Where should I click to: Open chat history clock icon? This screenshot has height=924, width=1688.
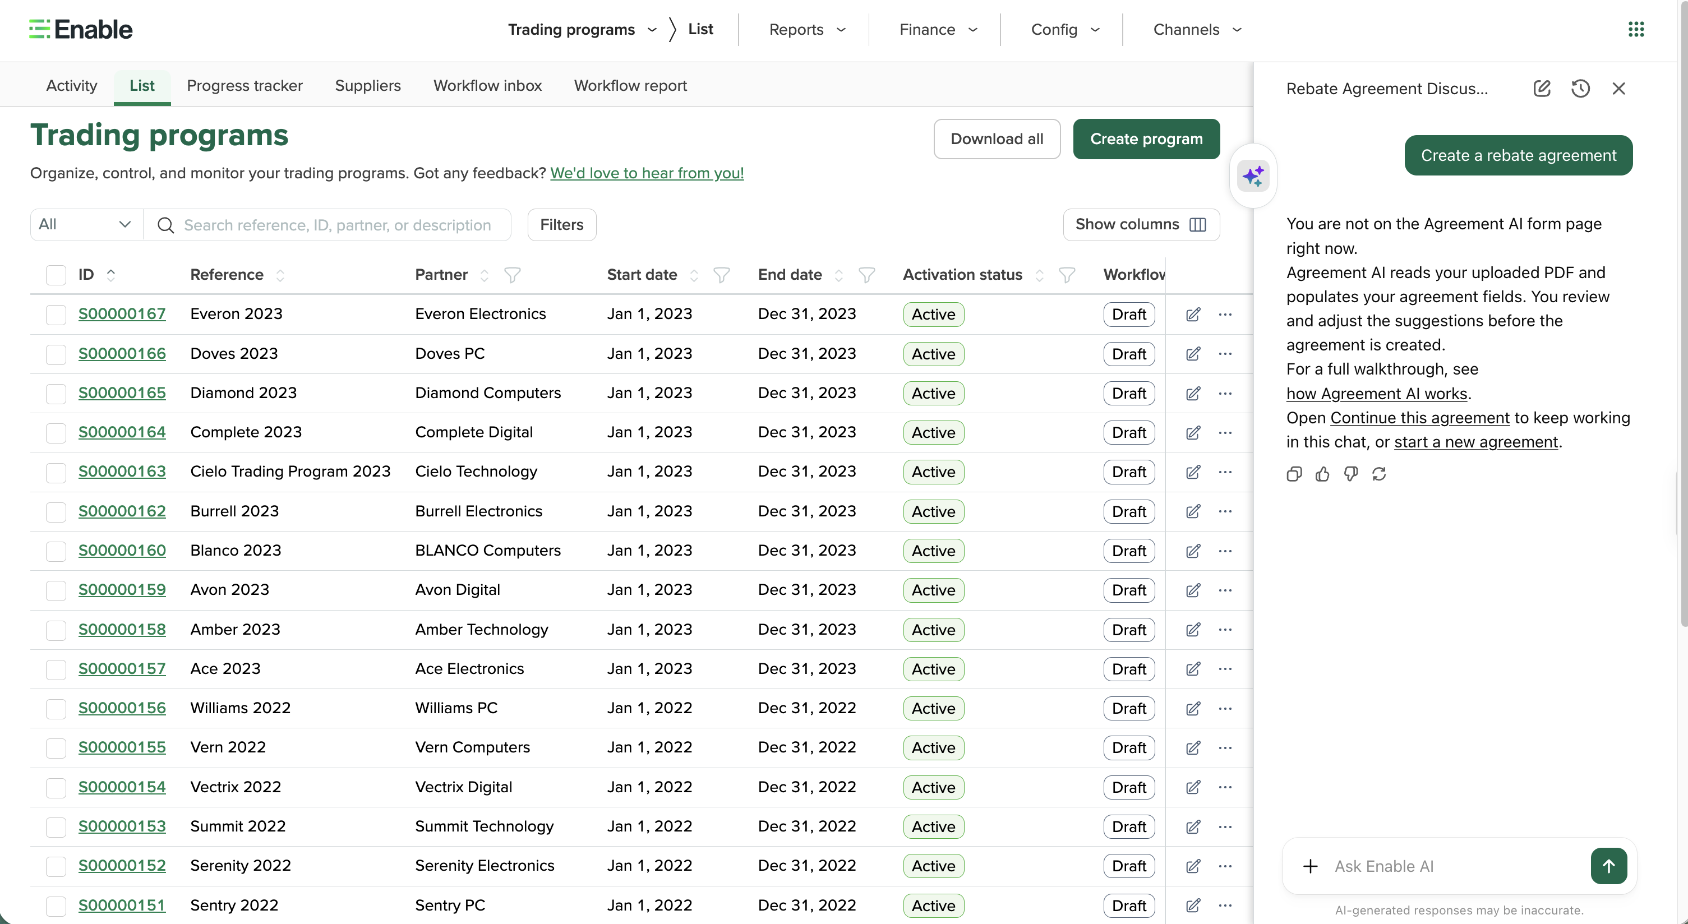[x=1580, y=89]
